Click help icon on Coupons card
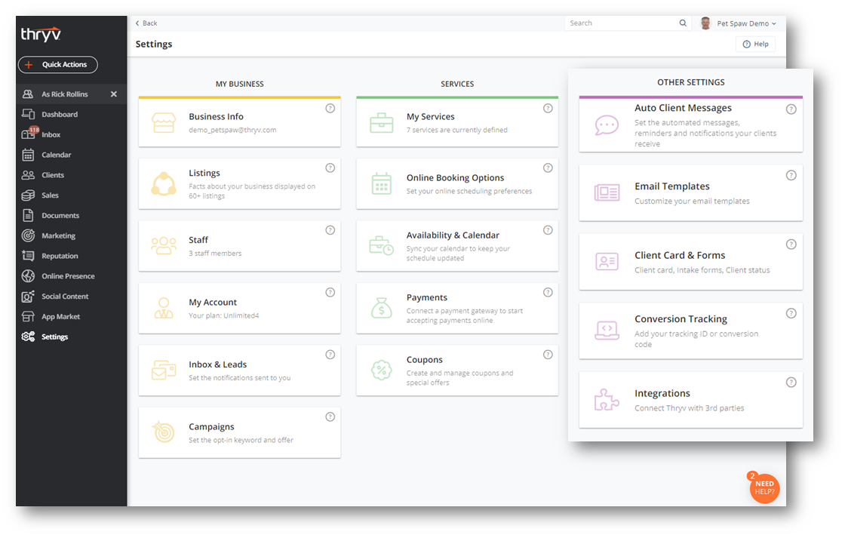This screenshot has height=538, width=845. click(548, 355)
